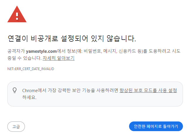Click the 도용하려고 시도 text in the warning
Image resolution: width=192 pixels, height=137 pixels.
pyautogui.click(x=164, y=51)
